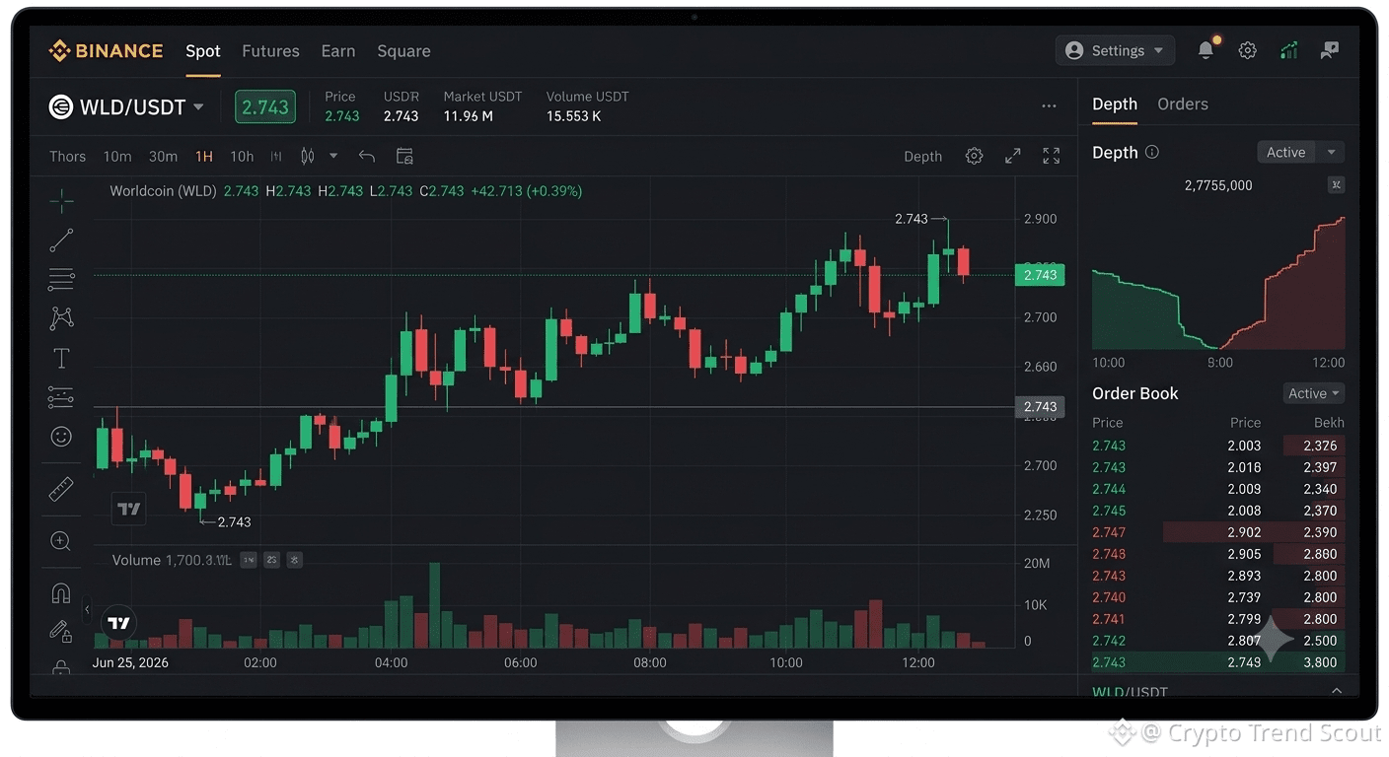Screen dimensions: 1389x757
Task: Collapse the drawing toolbar with side arrow
Action: point(87,610)
